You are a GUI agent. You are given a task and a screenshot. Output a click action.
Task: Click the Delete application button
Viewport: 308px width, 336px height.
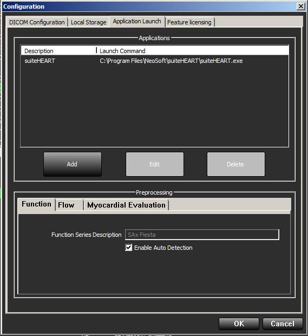coord(235,164)
